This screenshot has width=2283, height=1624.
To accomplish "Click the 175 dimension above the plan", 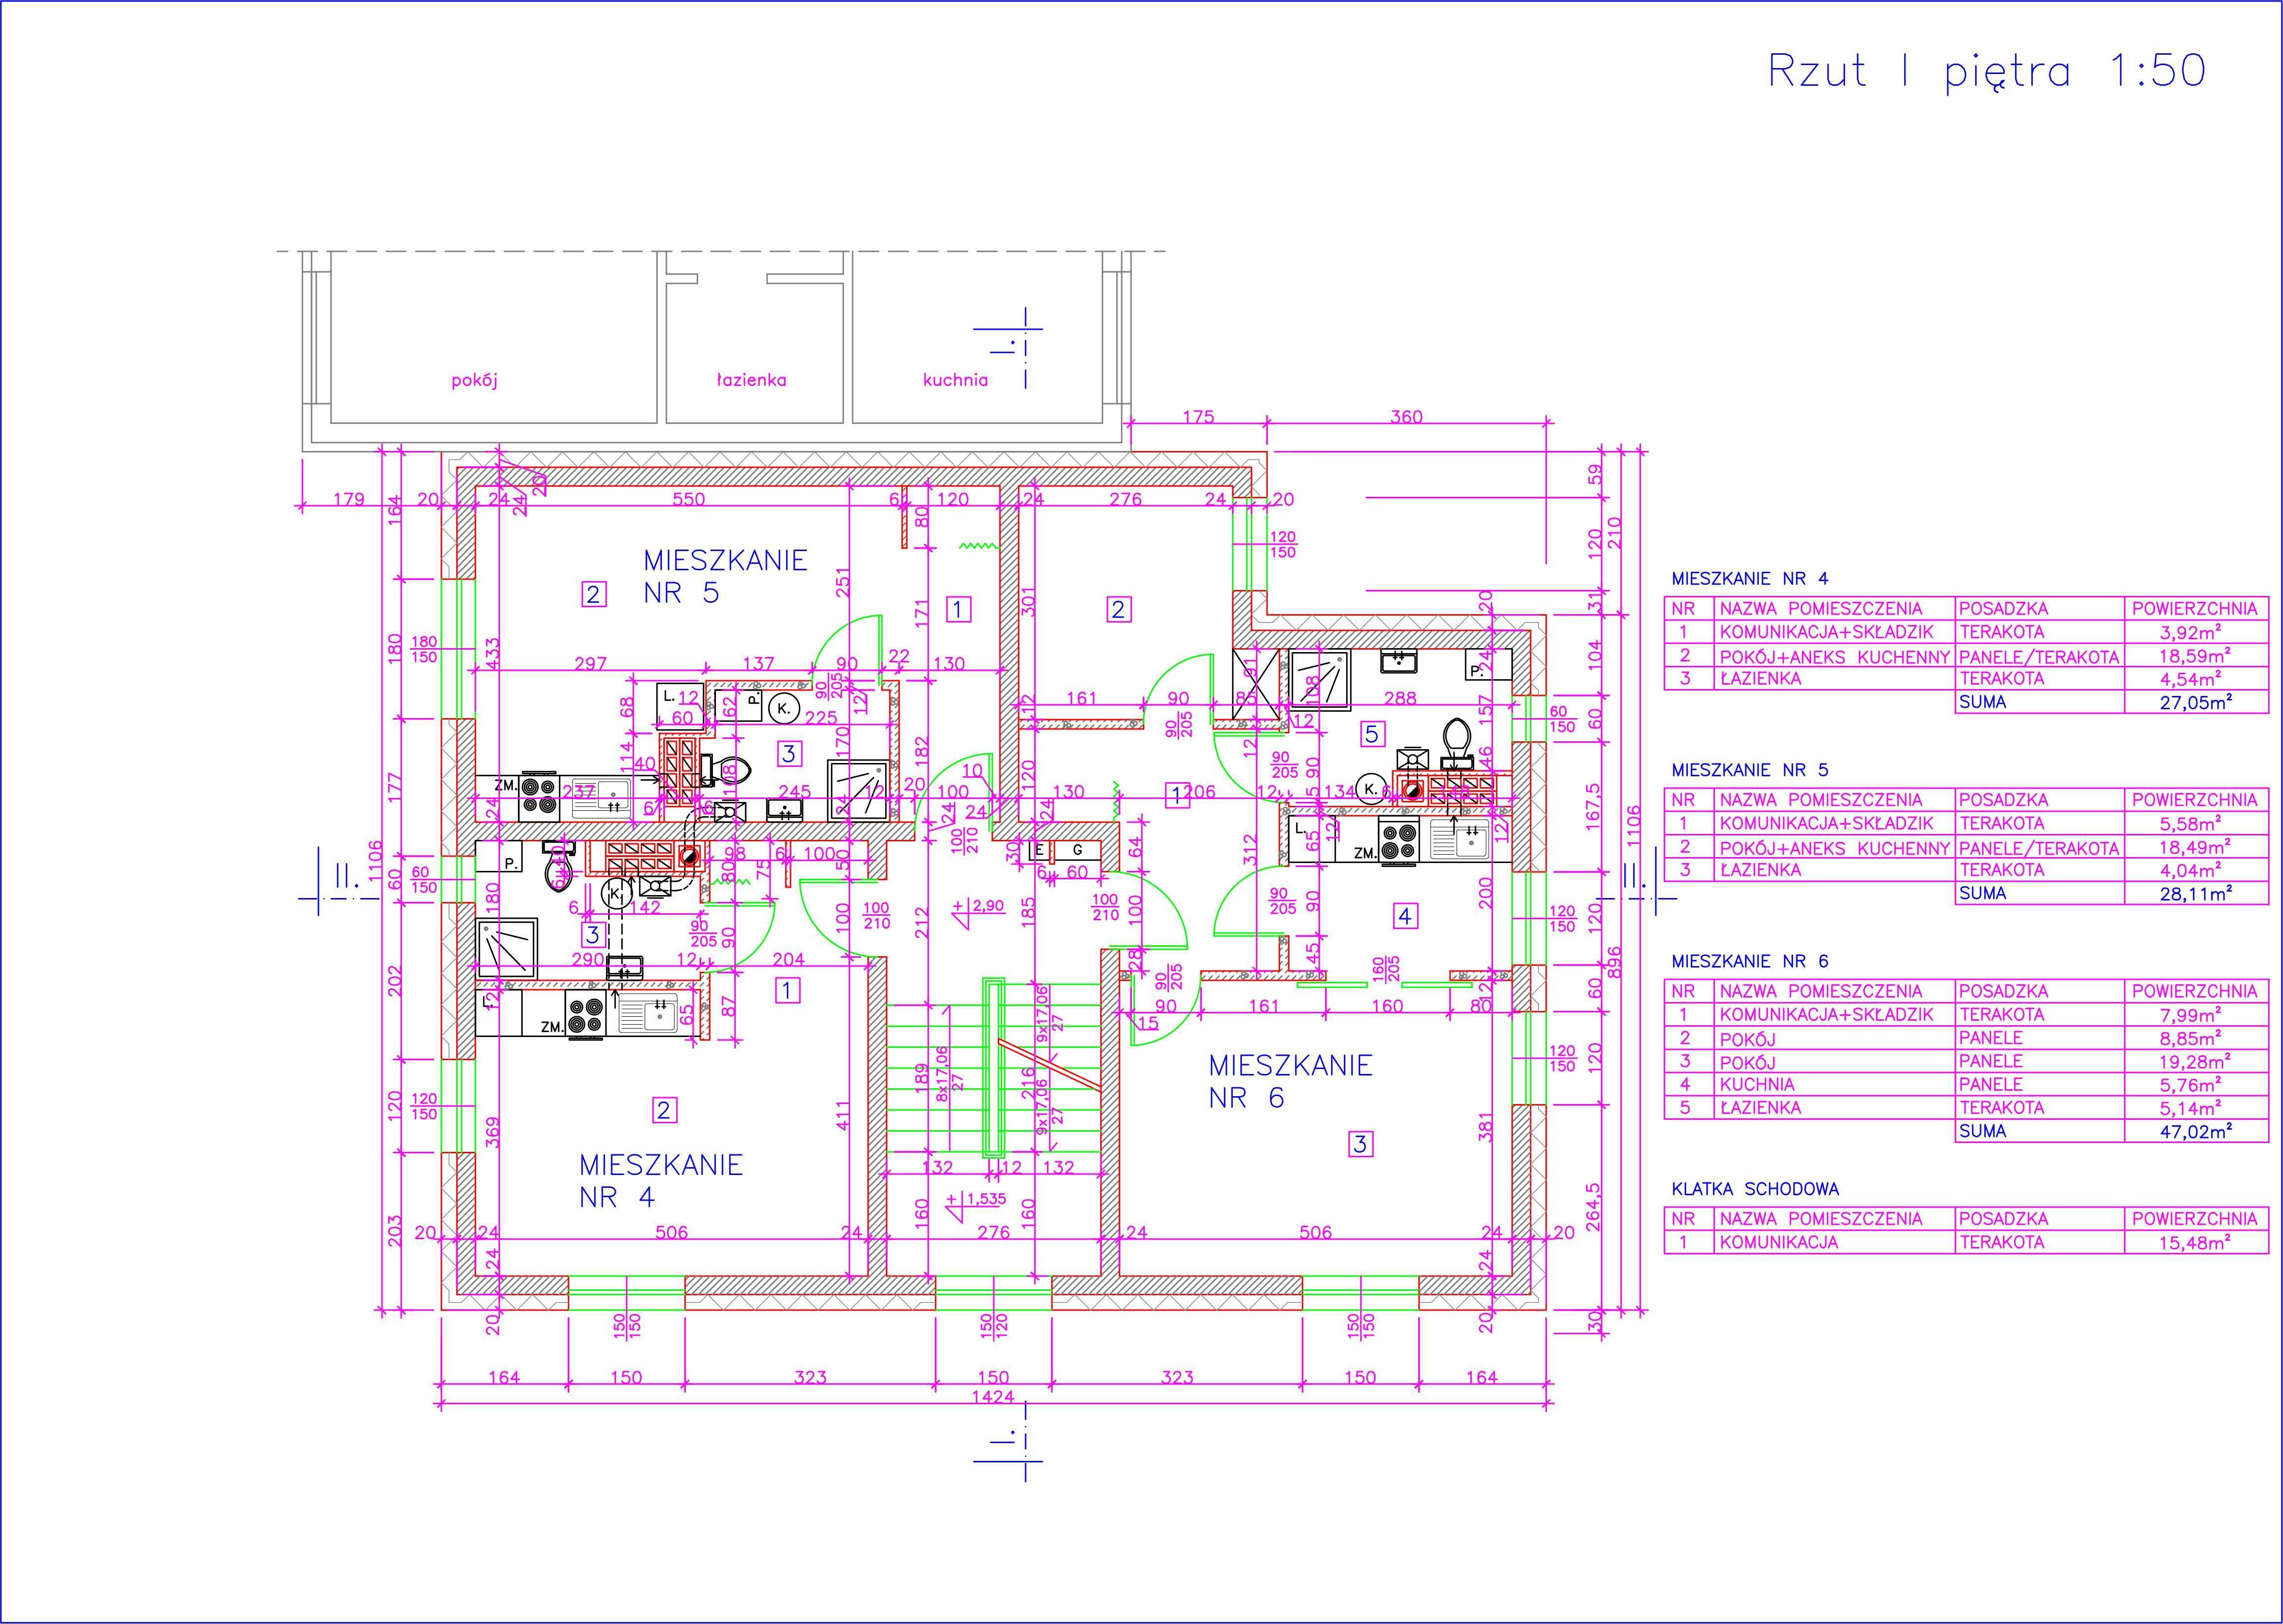I will coord(1197,417).
